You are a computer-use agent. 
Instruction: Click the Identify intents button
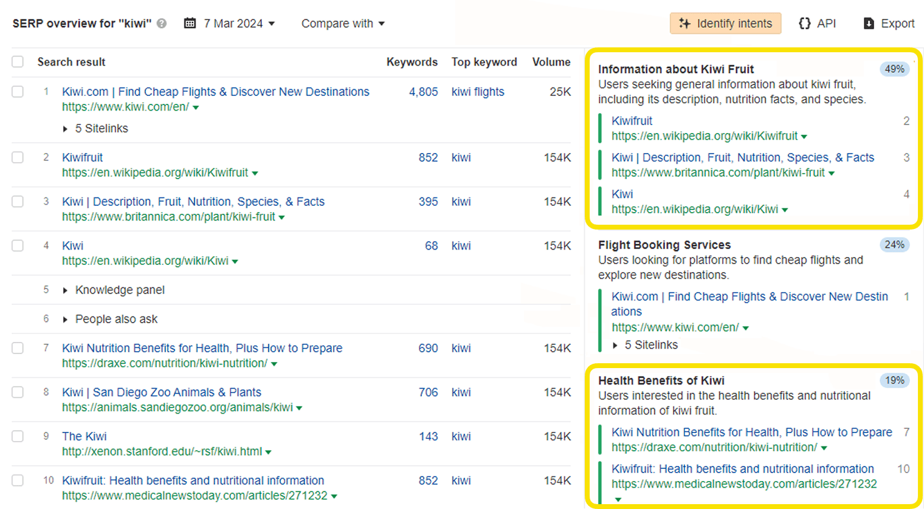tap(725, 23)
